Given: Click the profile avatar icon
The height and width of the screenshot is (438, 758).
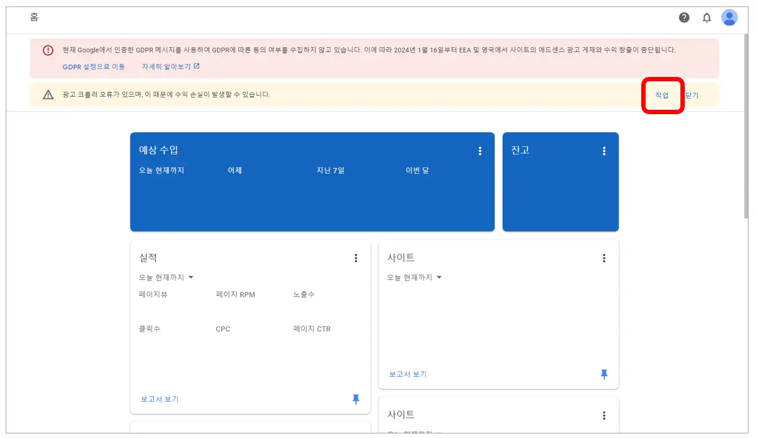Looking at the screenshot, I should [x=729, y=18].
